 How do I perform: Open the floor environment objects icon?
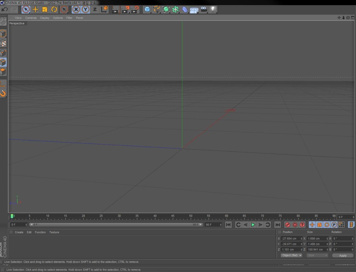[x=194, y=10]
